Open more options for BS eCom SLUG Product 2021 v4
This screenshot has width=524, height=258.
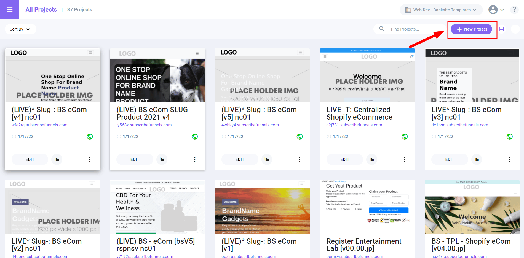[194, 159]
